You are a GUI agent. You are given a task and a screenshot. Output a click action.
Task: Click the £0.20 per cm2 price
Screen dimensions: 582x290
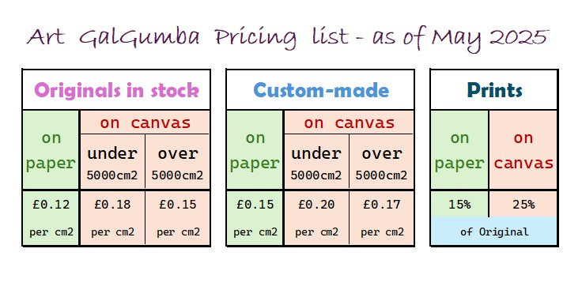coord(316,217)
